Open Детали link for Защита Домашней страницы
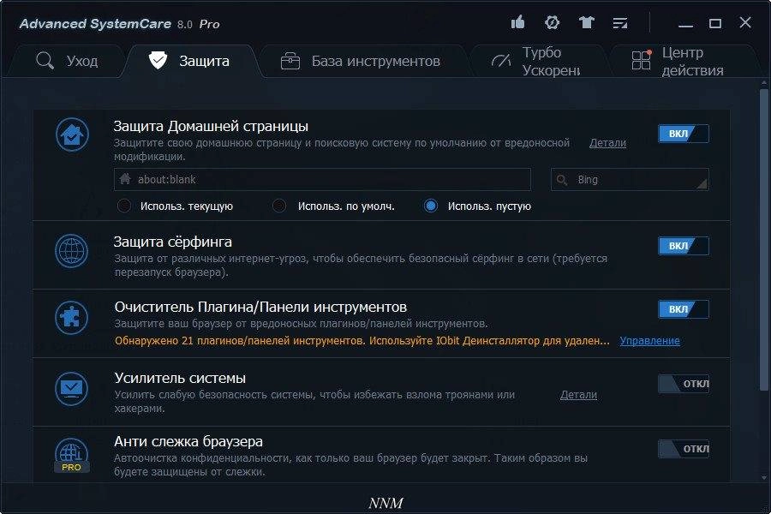The height and width of the screenshot is (514, 771). coord(607,143)
